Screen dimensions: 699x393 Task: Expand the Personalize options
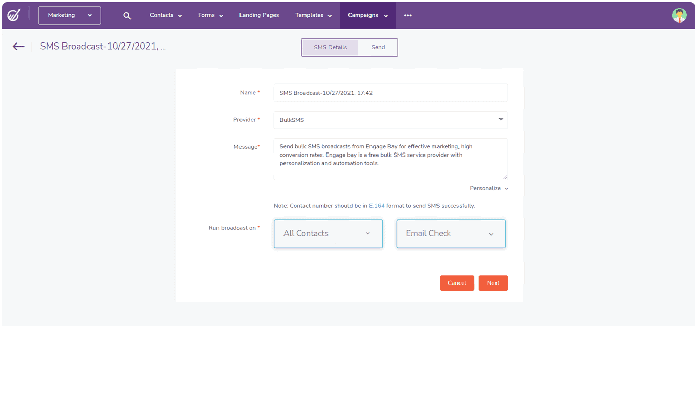[488, 188]
